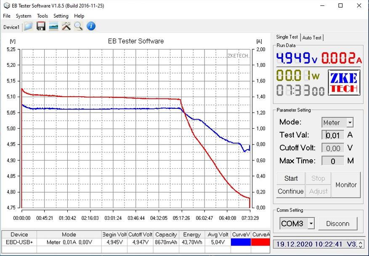The image size is (369, 256).
Task: Click the 4,947V cutoff volt cell
Action: click(140, 242)
